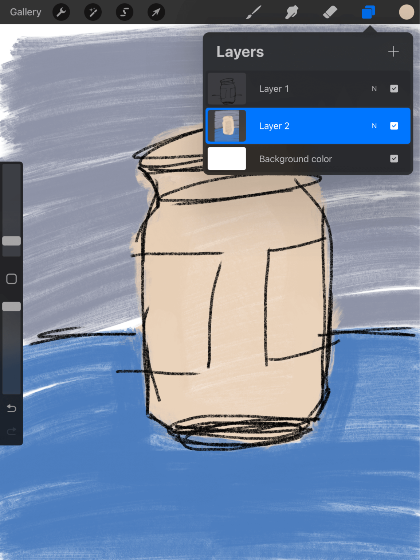Toggle the Background color layer visibility

pyautogui.click(x=394, y=159)
